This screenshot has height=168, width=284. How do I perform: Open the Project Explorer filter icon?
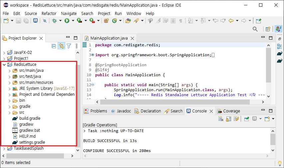click(x=69, y=46)
